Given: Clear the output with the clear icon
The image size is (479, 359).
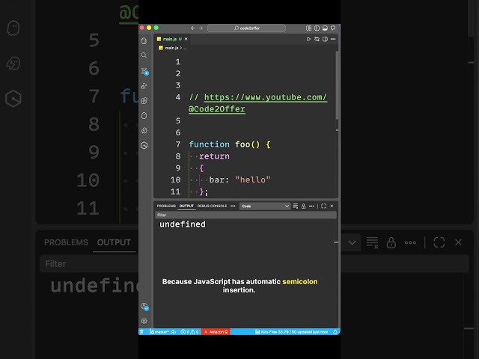Looking at the screenshot, I should [x=296, y=206].
